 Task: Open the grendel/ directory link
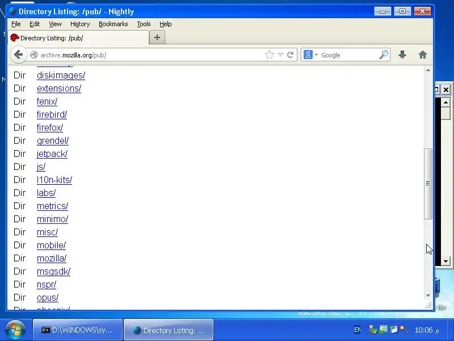tap(53, 140)
